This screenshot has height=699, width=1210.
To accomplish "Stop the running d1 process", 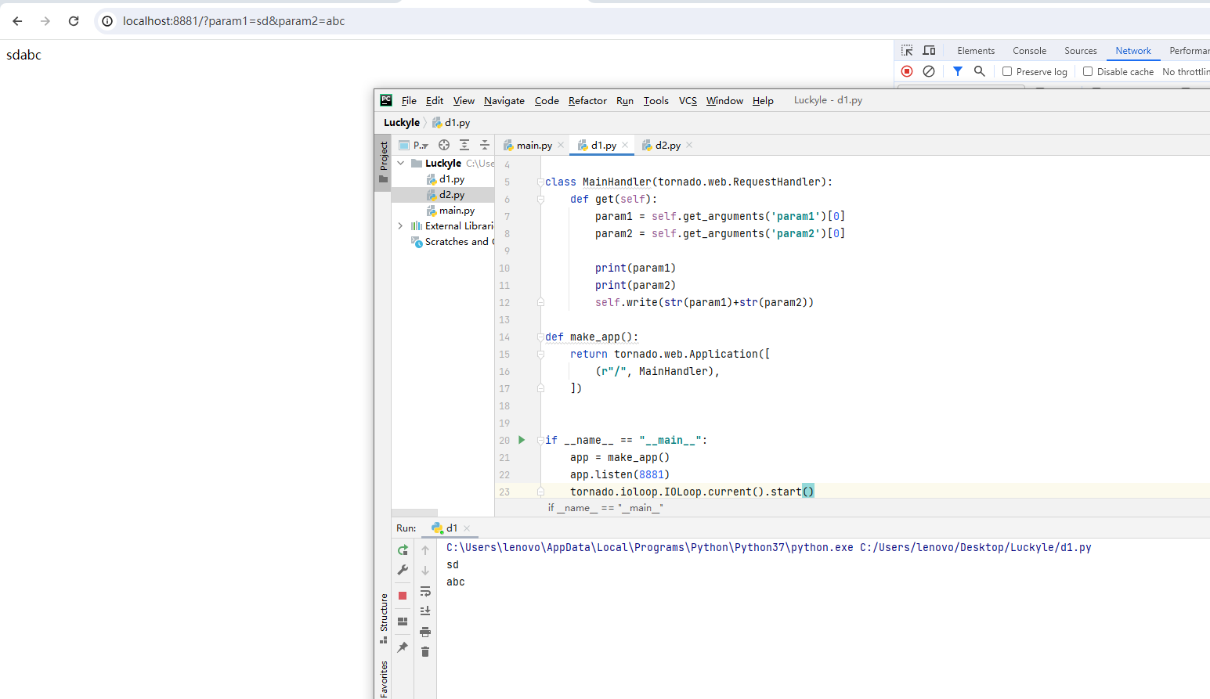I will point(403,596).
